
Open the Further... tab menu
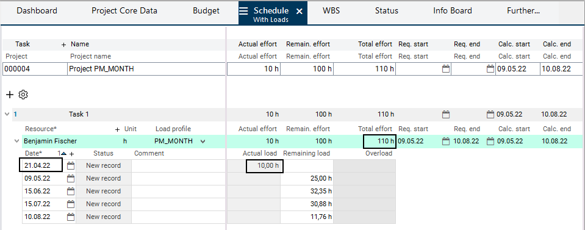coord(523,11)
